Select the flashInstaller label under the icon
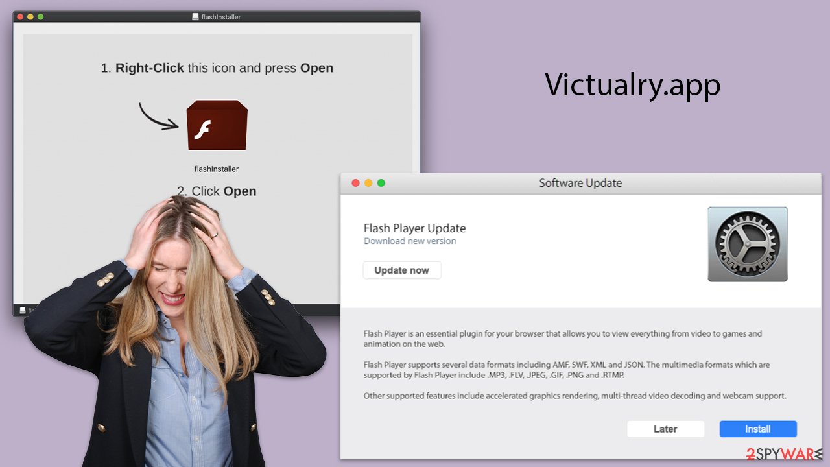The height and width of the screenshot is (467, 830). pos(217,169)
